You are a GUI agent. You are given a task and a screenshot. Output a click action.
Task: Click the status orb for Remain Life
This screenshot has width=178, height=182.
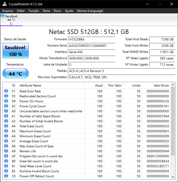click(6, 151)
